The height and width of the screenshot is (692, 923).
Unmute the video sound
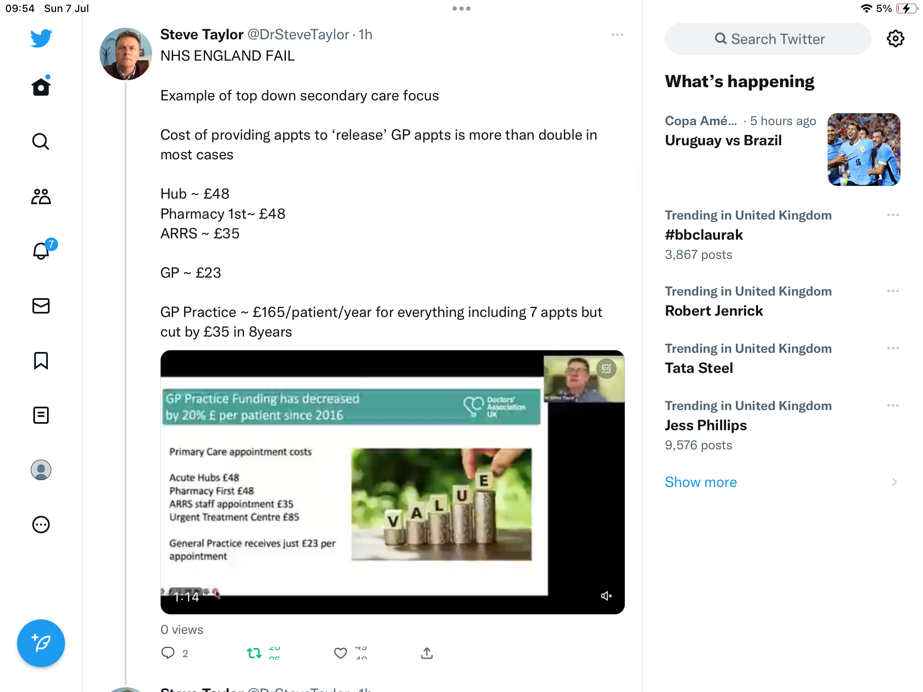click(x=606, y=596)
